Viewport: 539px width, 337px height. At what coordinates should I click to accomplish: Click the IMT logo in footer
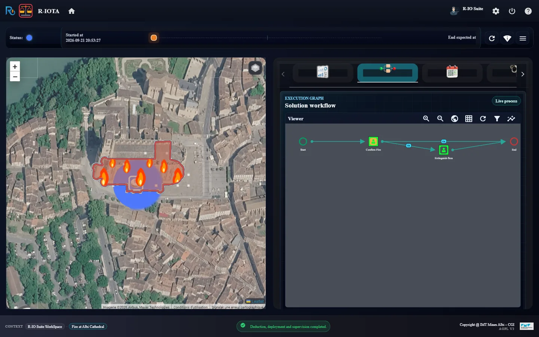pos(526,326)
